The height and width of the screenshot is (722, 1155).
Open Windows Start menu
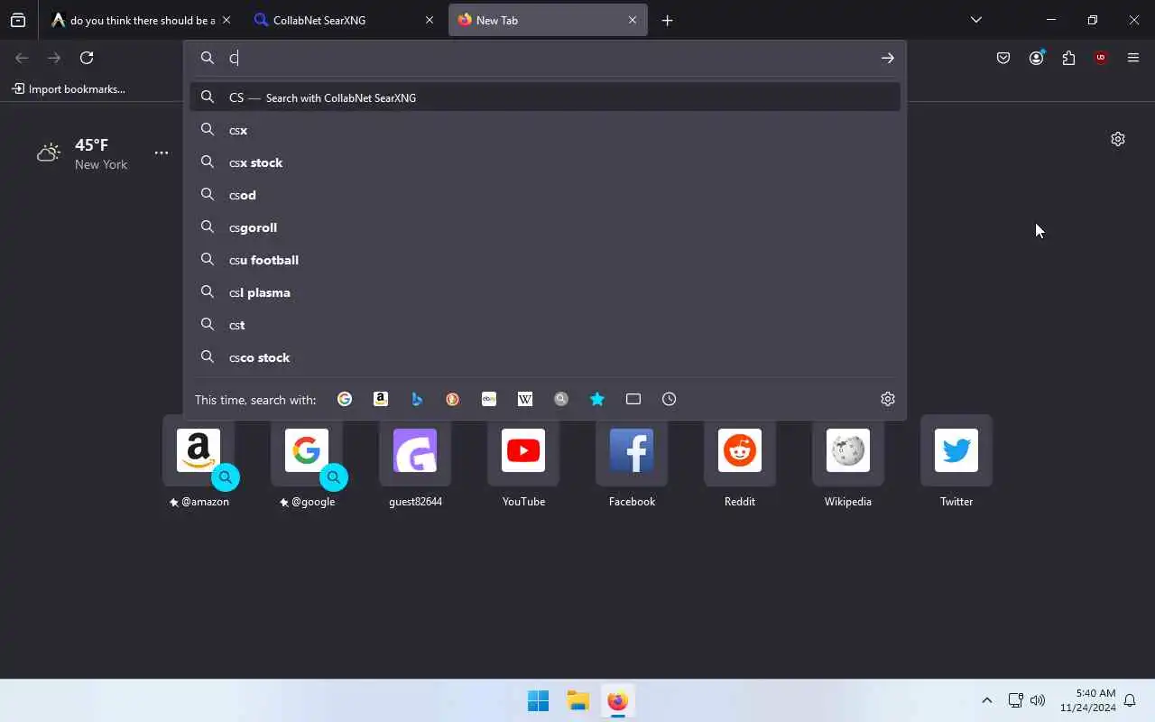click(x=539, y=701)
